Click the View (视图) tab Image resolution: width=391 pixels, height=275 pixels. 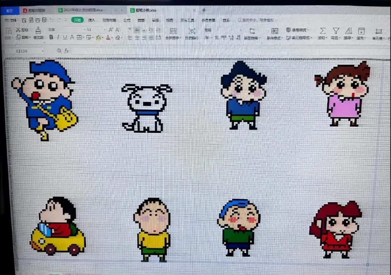point(169,20)
